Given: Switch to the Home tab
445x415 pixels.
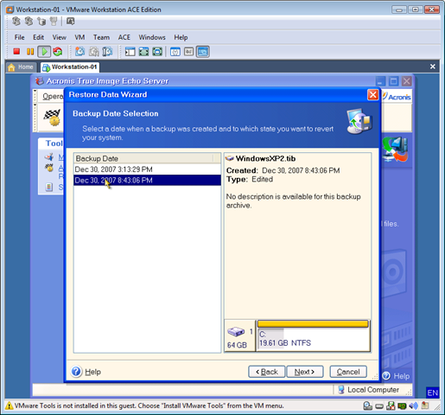Looking at the screenshot, I should pyautogui.click(x=21, y=67).
